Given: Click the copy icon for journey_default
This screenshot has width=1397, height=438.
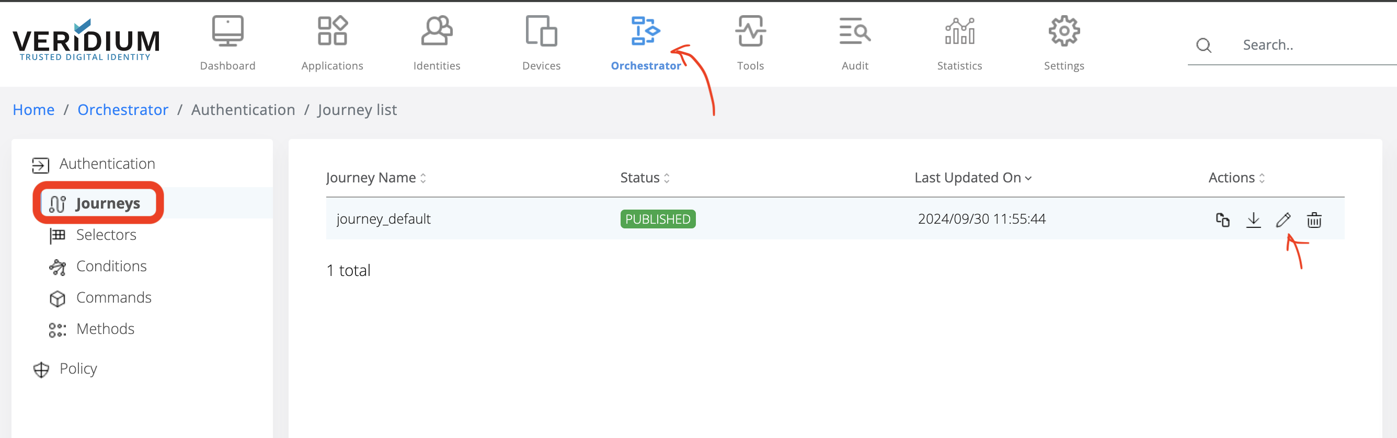Looking at the screenshot, I should [1222, 220].
